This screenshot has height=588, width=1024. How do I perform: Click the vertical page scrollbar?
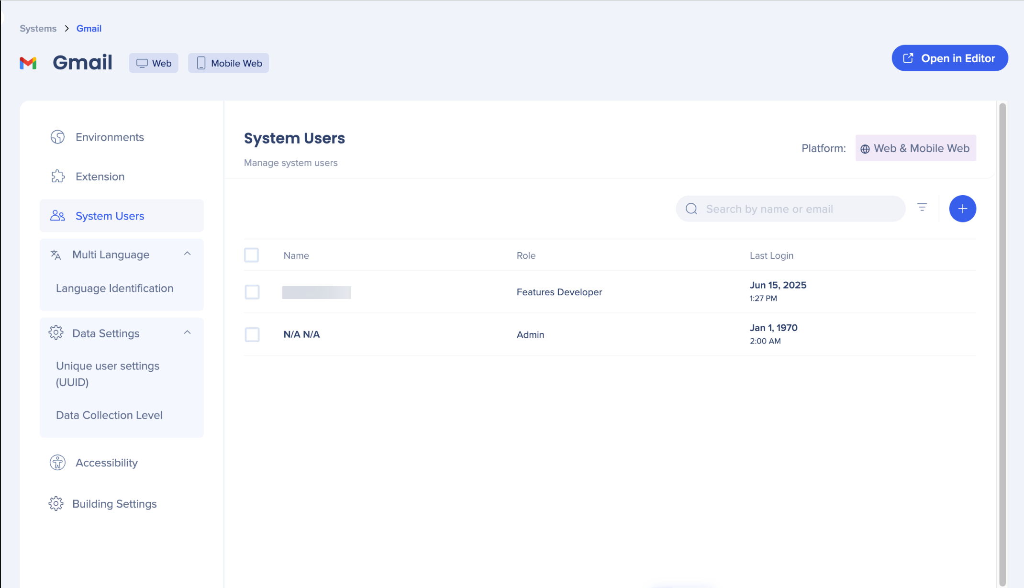[x=1002, y=344]
